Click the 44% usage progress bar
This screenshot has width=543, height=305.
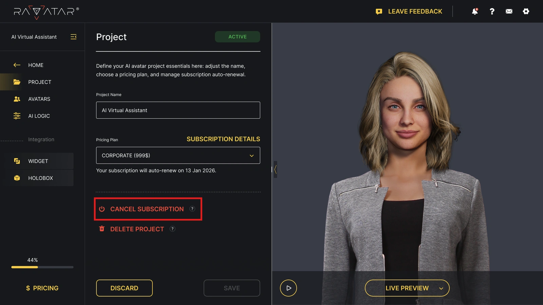42,267
